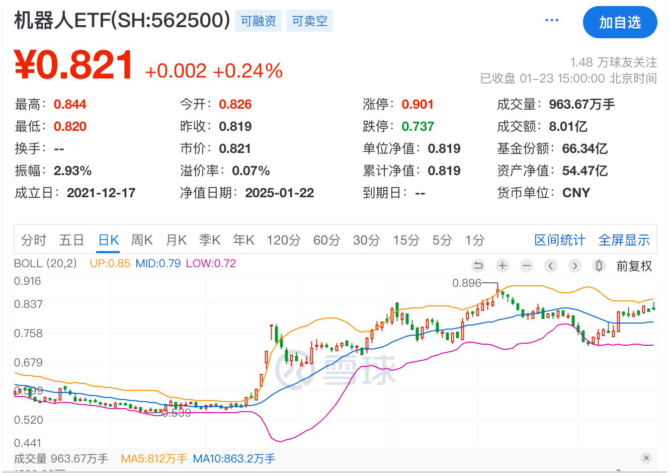
Task: Select the 月K monthly chart tab
Action: (176, 240)
